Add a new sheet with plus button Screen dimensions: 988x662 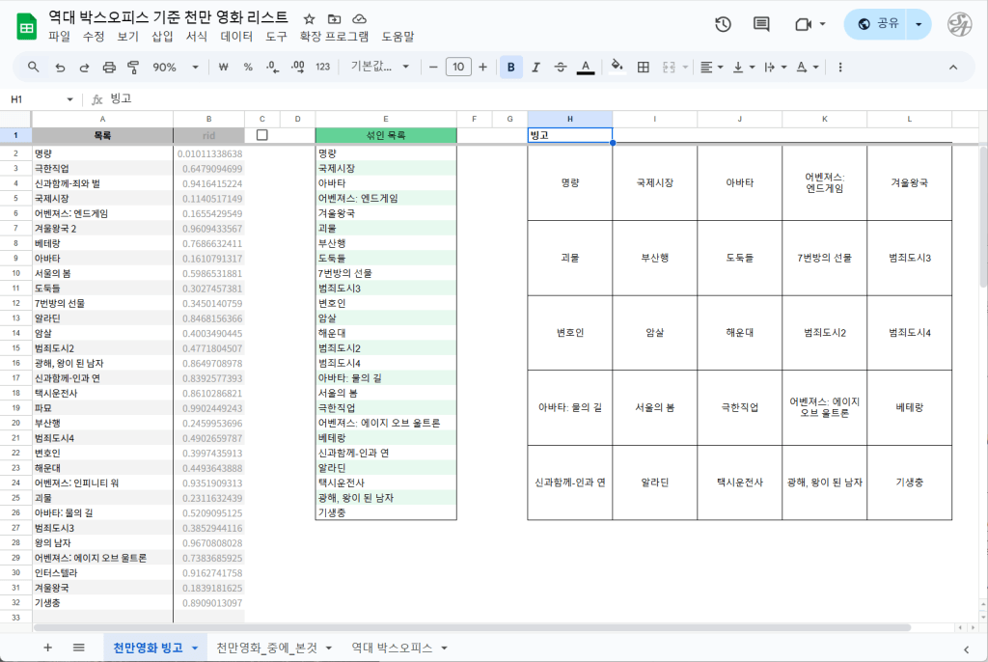(47, 648)
